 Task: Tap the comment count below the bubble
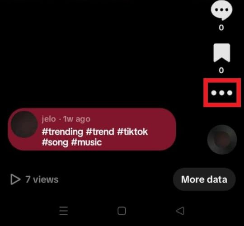pos(221,28)
